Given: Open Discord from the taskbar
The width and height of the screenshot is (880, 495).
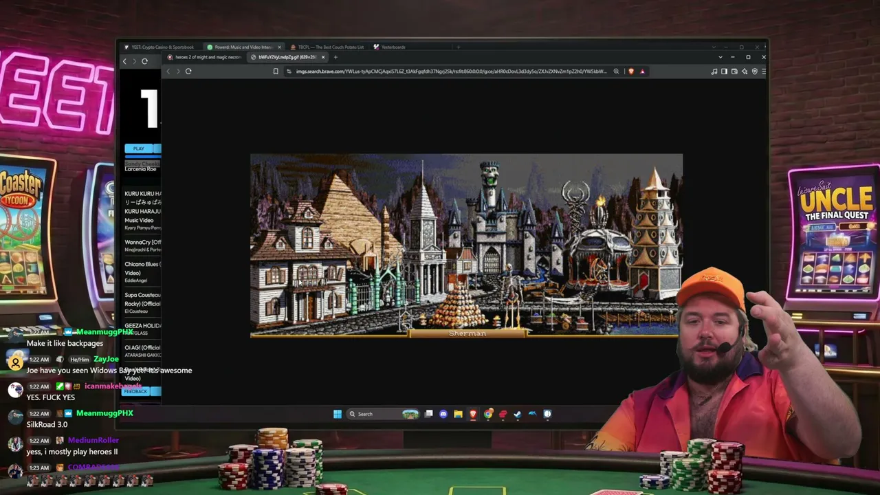Looking at the screenshot, I should 443,414.
